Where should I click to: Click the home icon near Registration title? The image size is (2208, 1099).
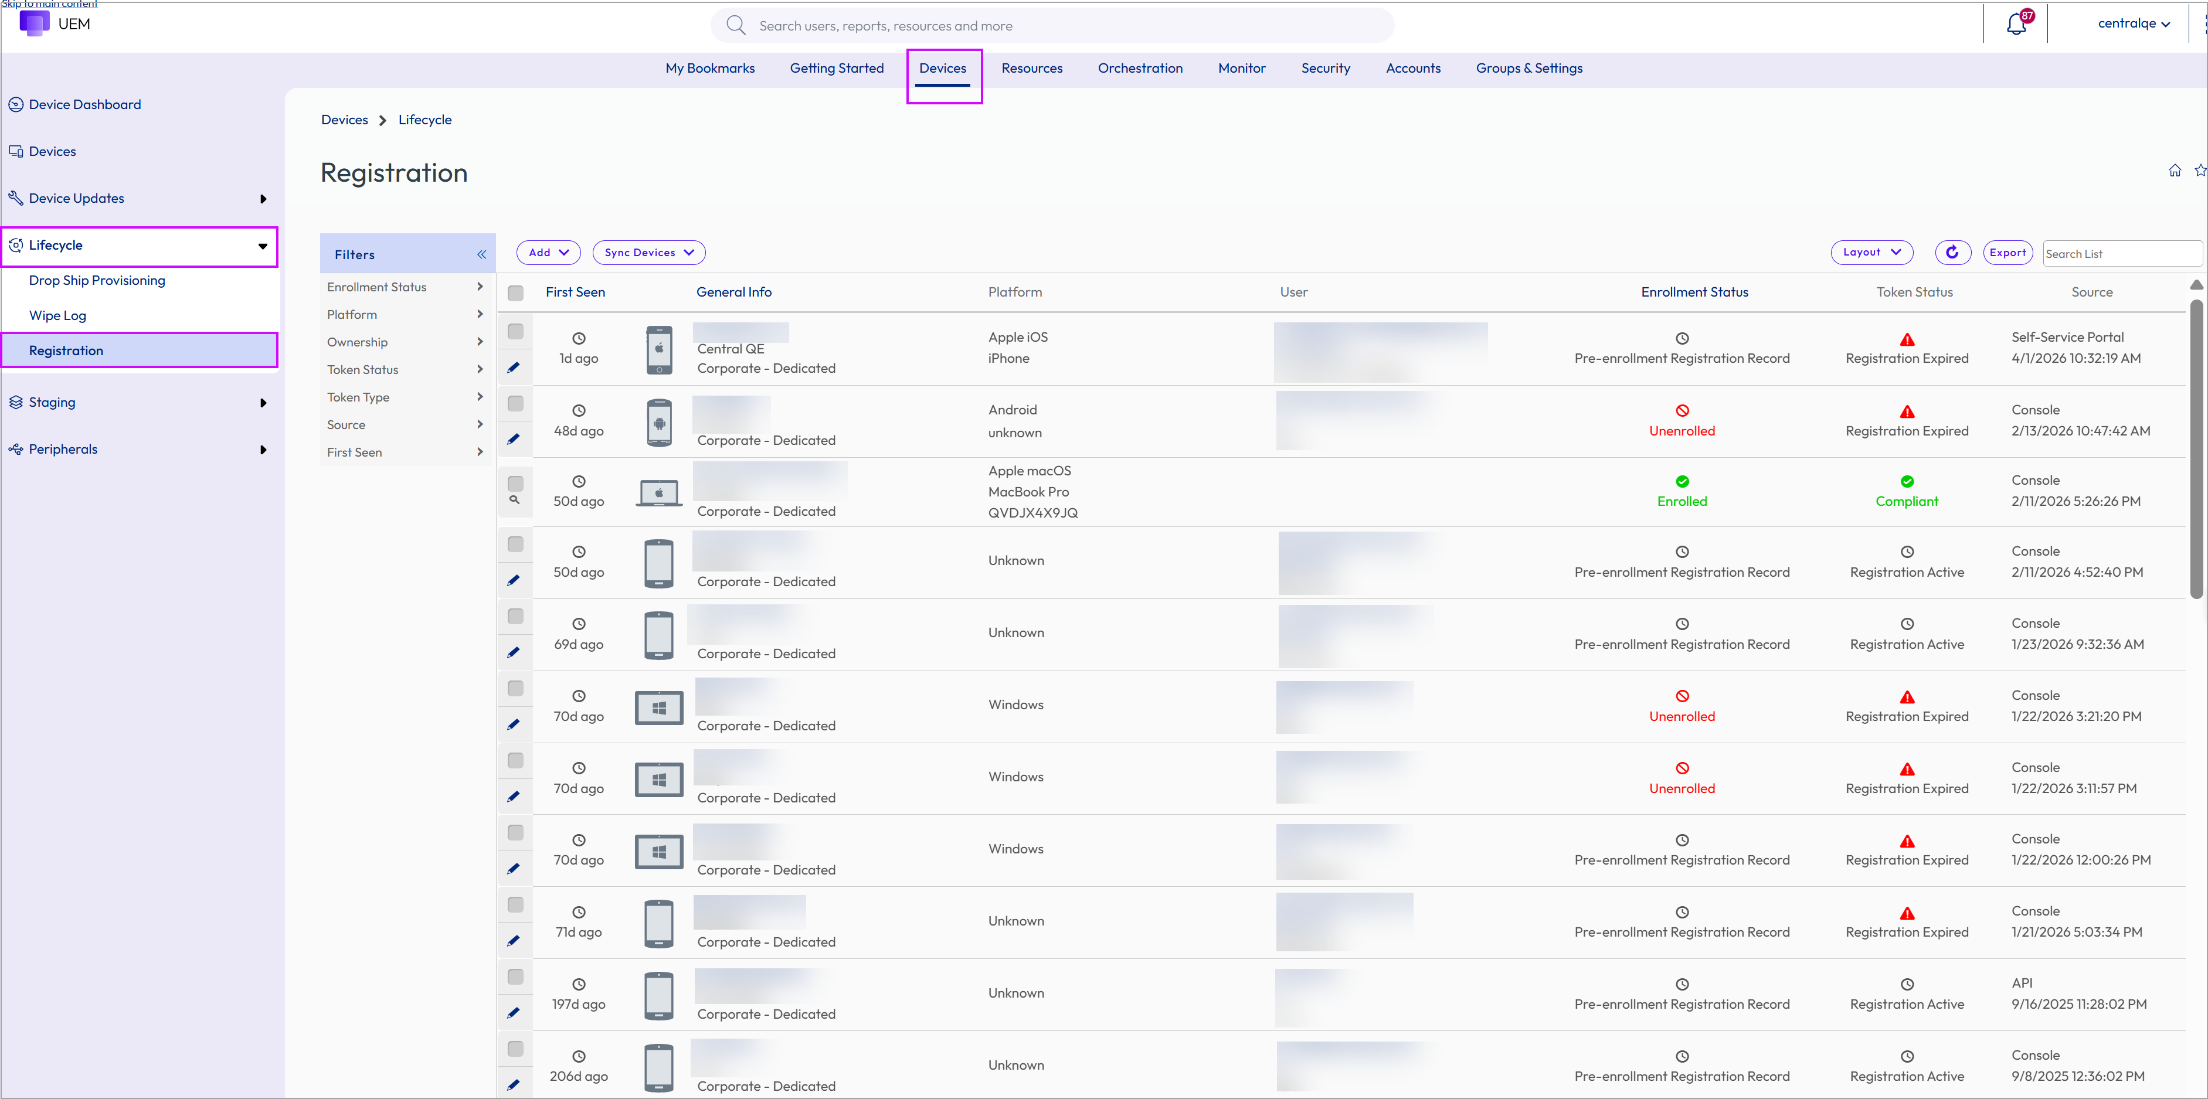(x=2175, y=171)
